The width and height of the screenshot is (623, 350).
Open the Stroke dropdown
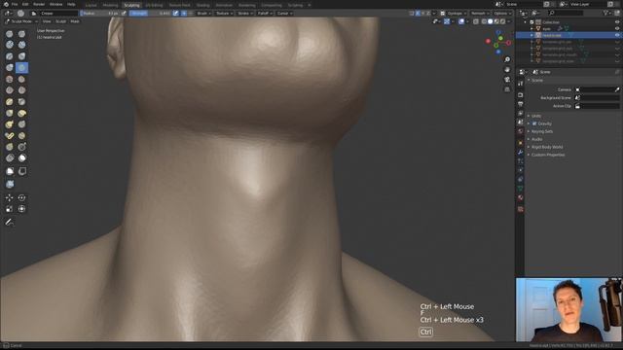(x=245, y=13)
